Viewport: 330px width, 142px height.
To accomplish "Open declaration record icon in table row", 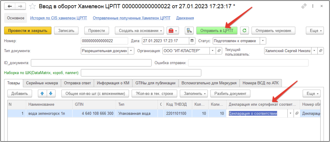I will click(x=297, y=113).
